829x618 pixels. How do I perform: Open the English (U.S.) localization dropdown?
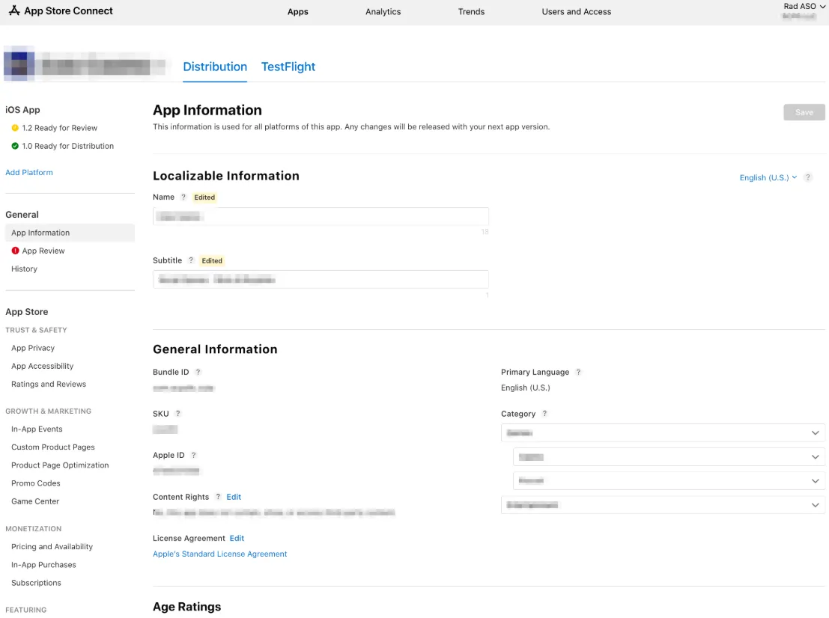click(x=766, y=177)
